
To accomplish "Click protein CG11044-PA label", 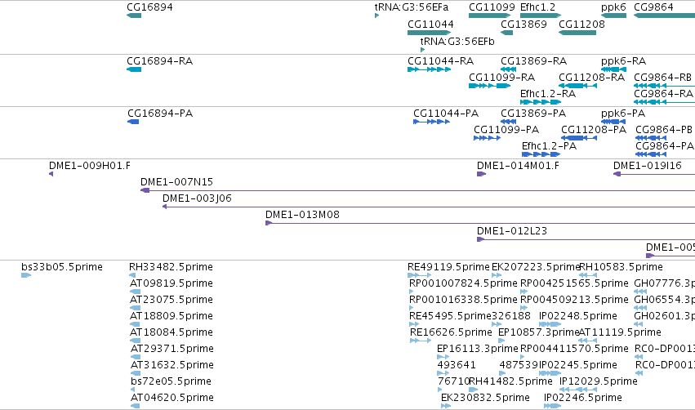I will (x=446, y=113).
